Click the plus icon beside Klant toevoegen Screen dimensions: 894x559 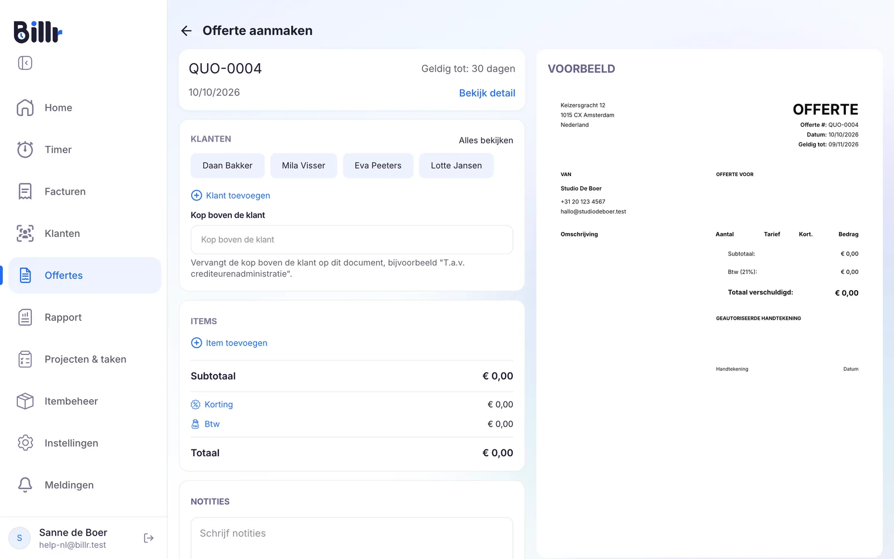tap(197, 196)
